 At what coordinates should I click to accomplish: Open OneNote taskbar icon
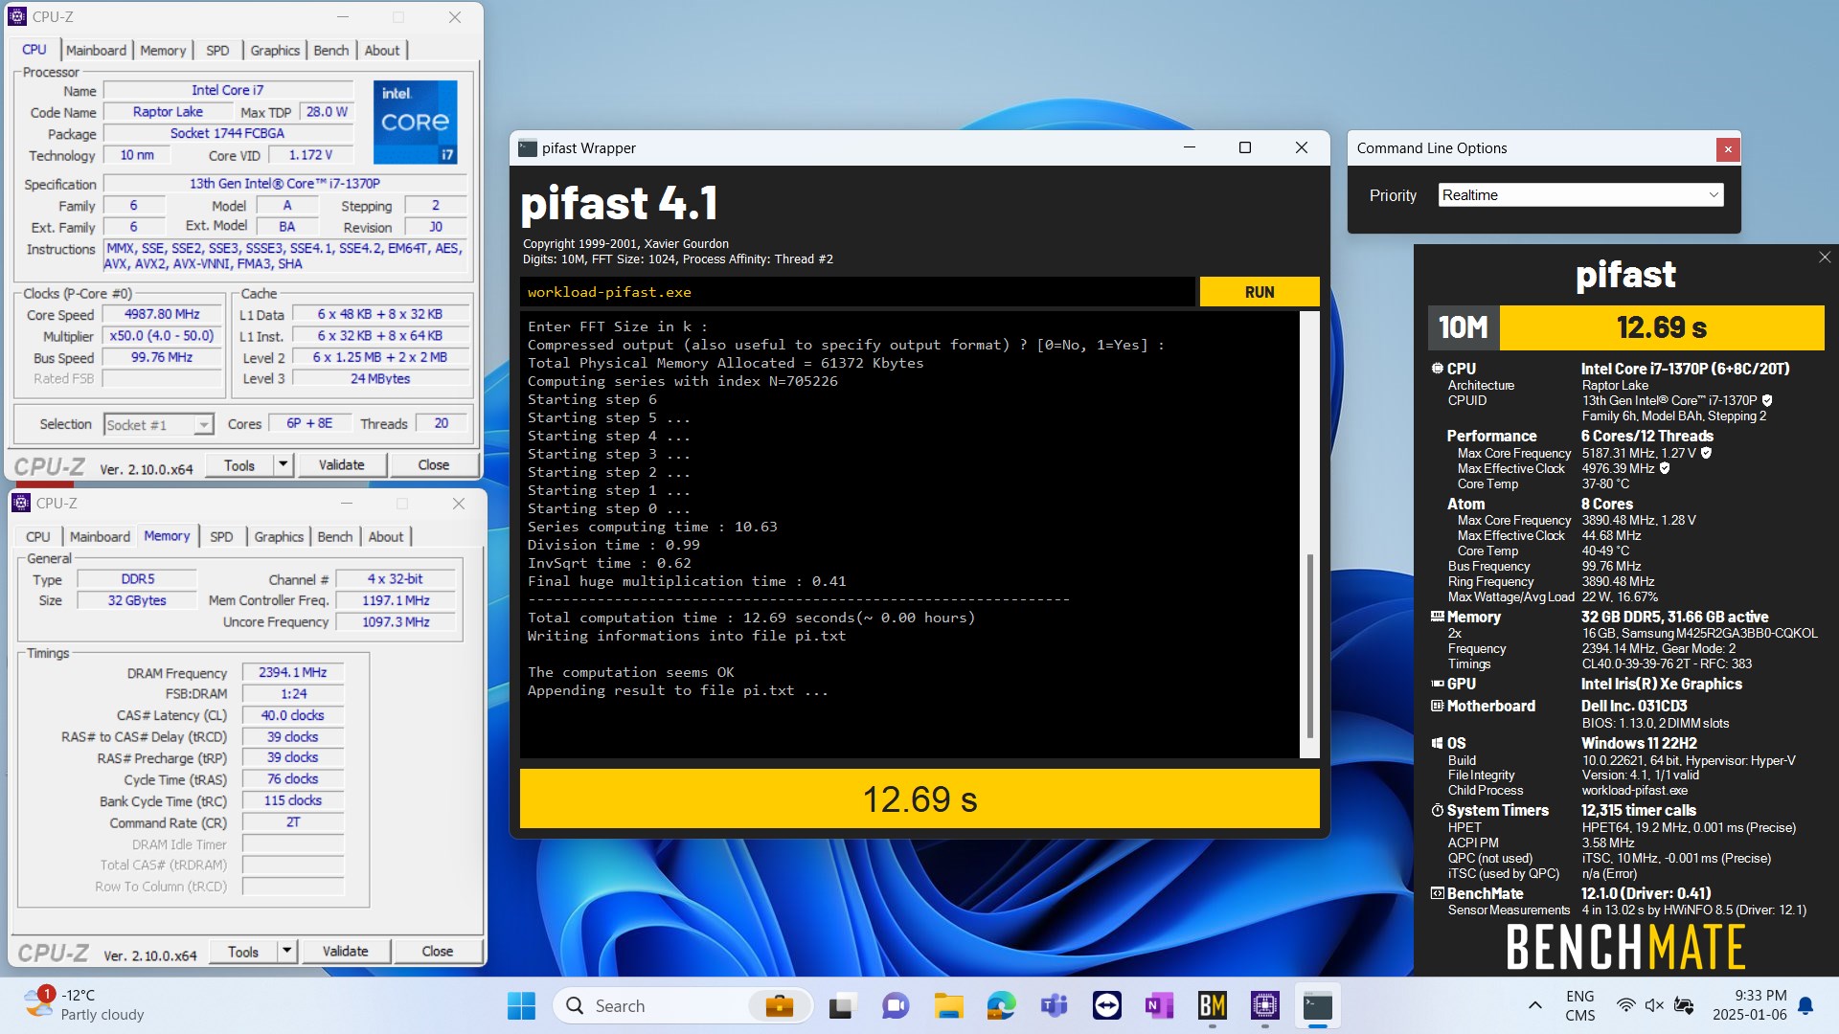pos(1159,1005)
